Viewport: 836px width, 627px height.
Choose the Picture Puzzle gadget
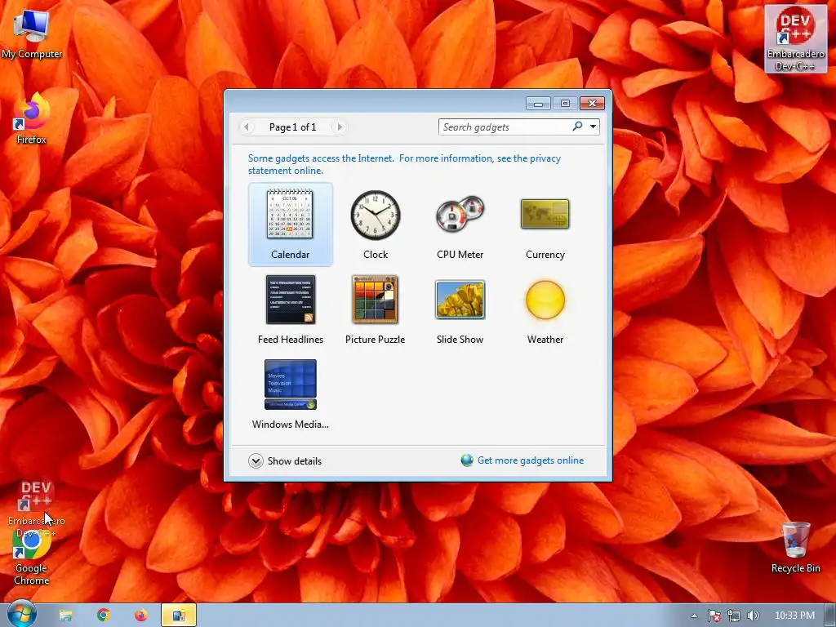(375, 309)
